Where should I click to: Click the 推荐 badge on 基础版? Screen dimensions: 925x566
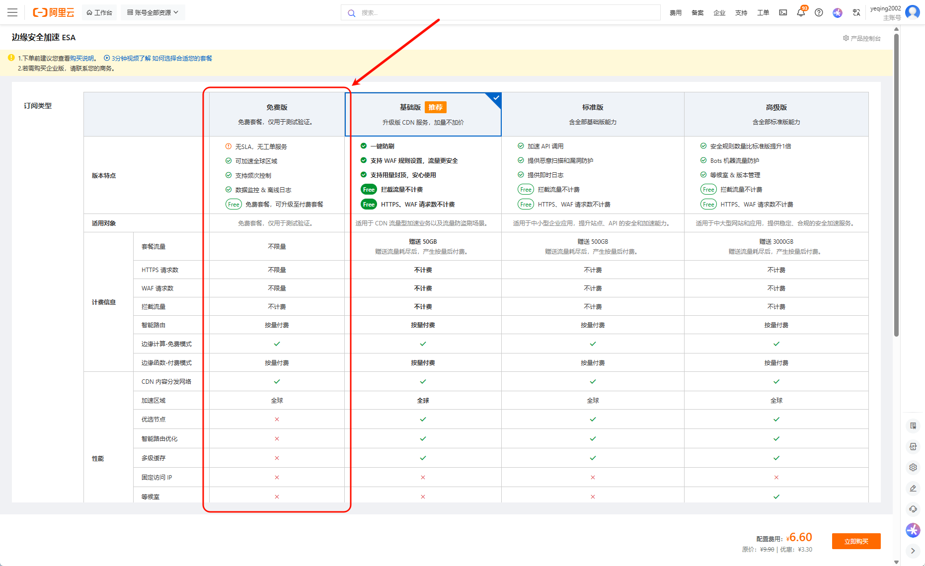pyautogui.click(x=436, y=107)
